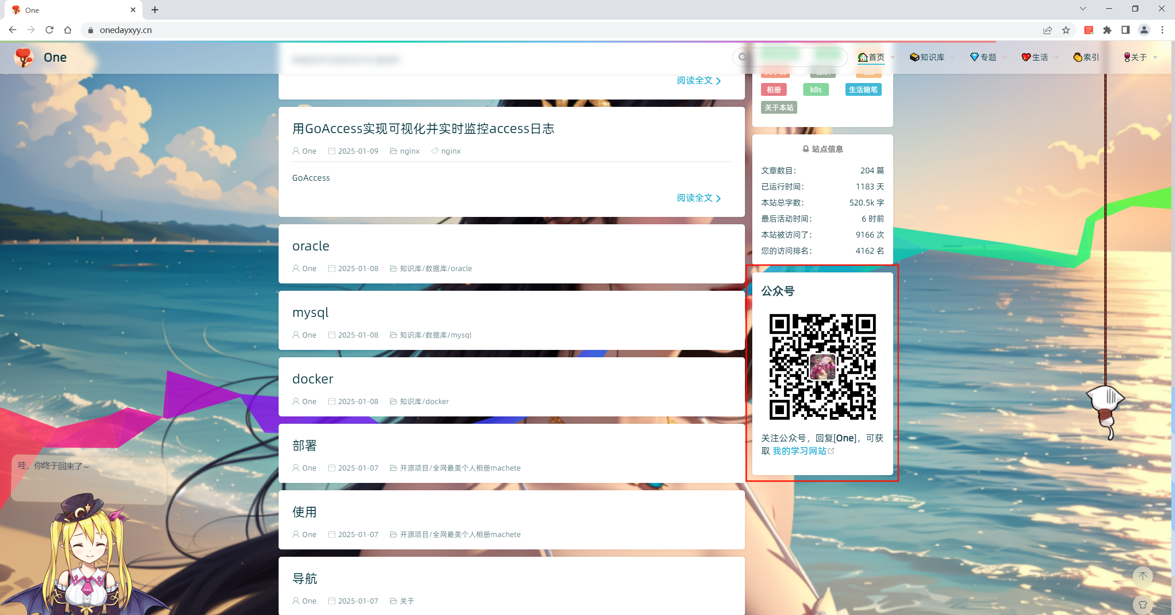
Task: Open the browser profile avatar
Action: pyautogui.click(x=1144, y=30)
